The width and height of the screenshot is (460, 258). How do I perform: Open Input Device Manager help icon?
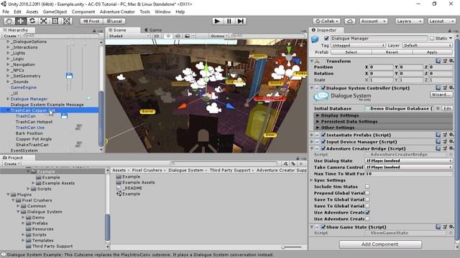438,142
